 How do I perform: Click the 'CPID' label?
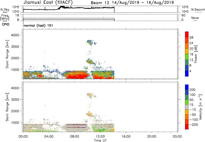tap(6, 24)
